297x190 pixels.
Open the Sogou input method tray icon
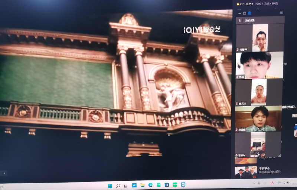[272, 183]
